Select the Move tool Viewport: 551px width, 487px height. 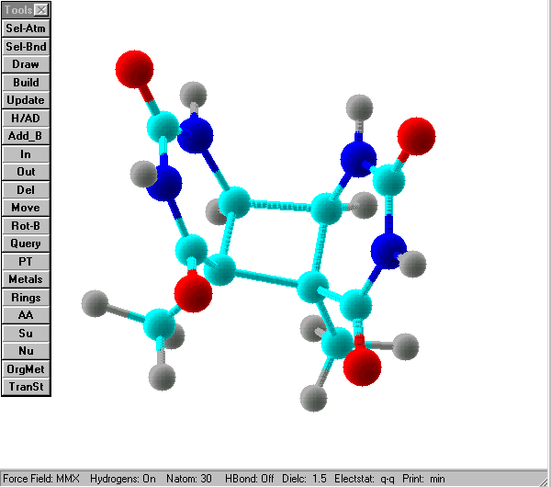pos(26,208)
